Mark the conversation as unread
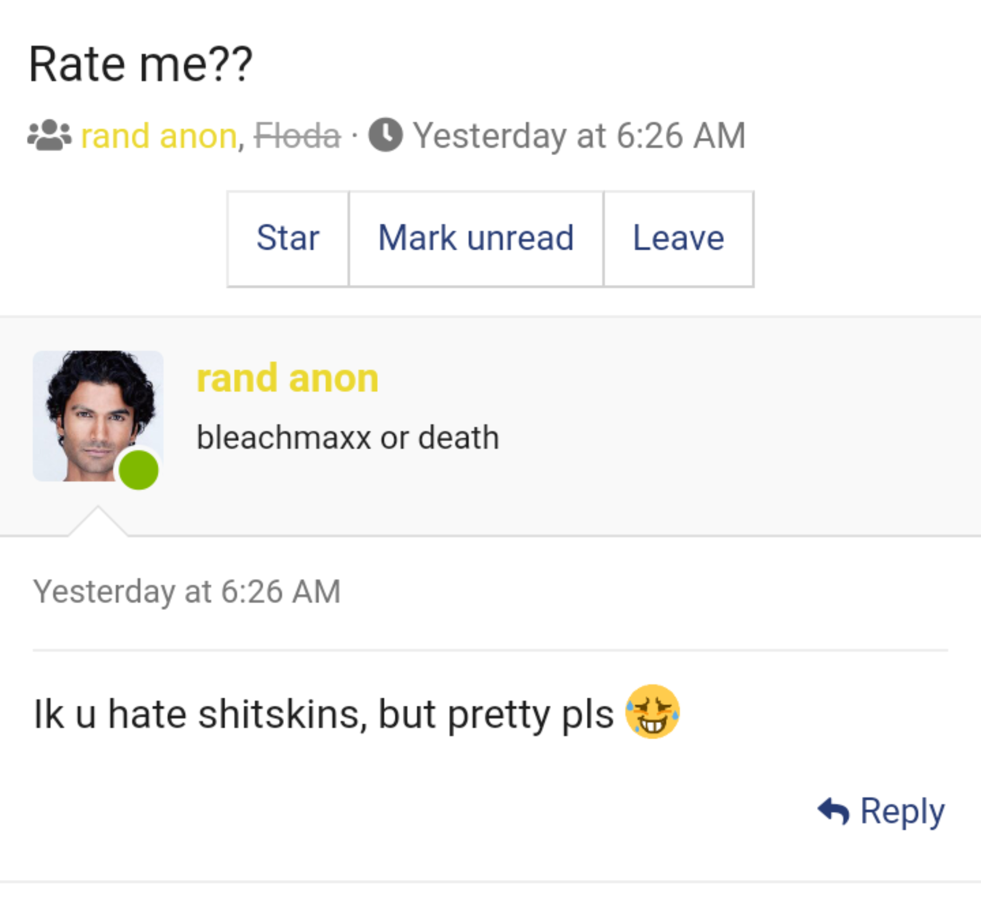 pyautogui.click(x=476, y=238)
